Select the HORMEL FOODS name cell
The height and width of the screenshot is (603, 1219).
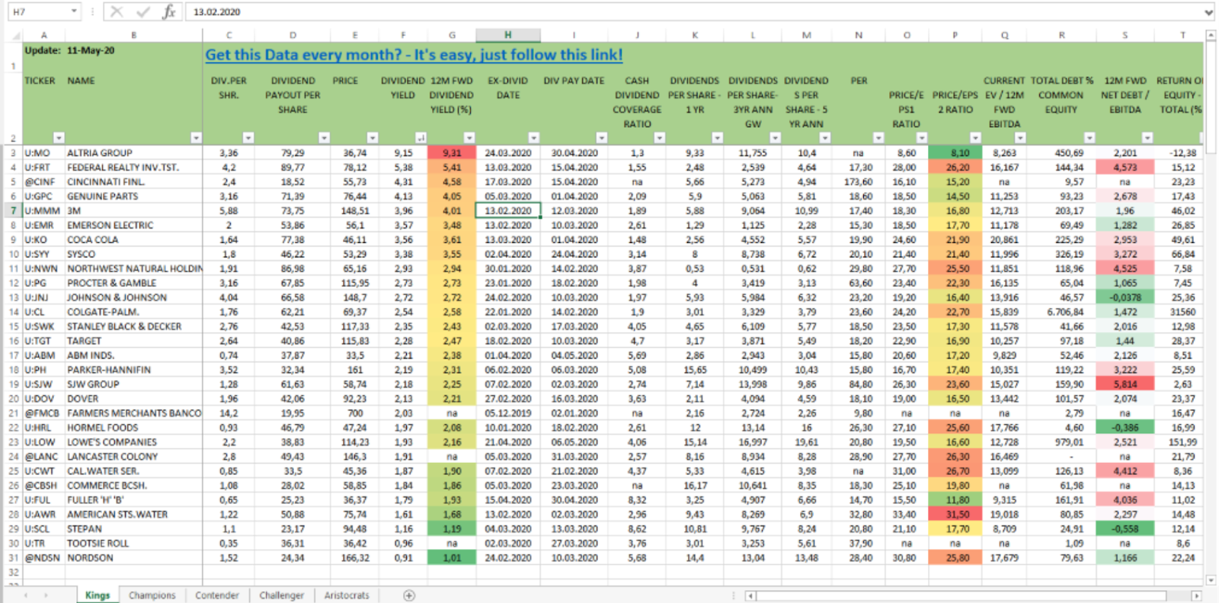(134, 428)
